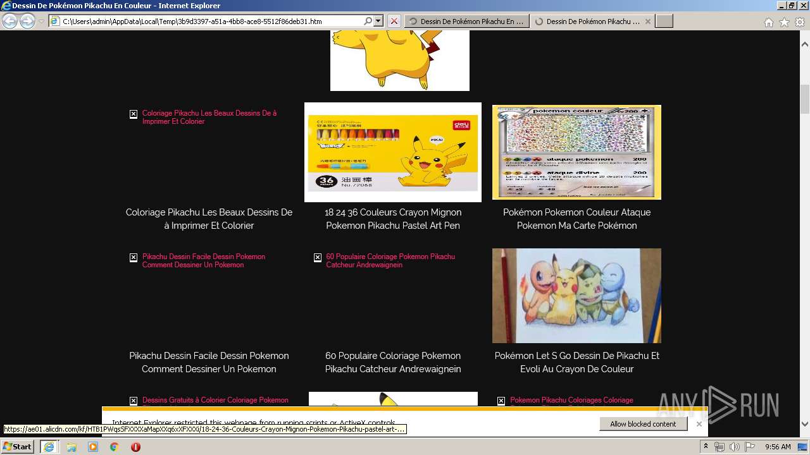The height and width of the screenshot is (455, 810).
Task: Open the Windows Start menu
Action: pos(18,447)
